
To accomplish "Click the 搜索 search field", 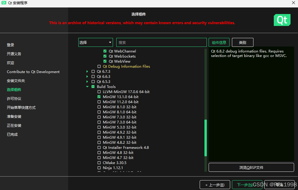I will click(x=161, y=42).
